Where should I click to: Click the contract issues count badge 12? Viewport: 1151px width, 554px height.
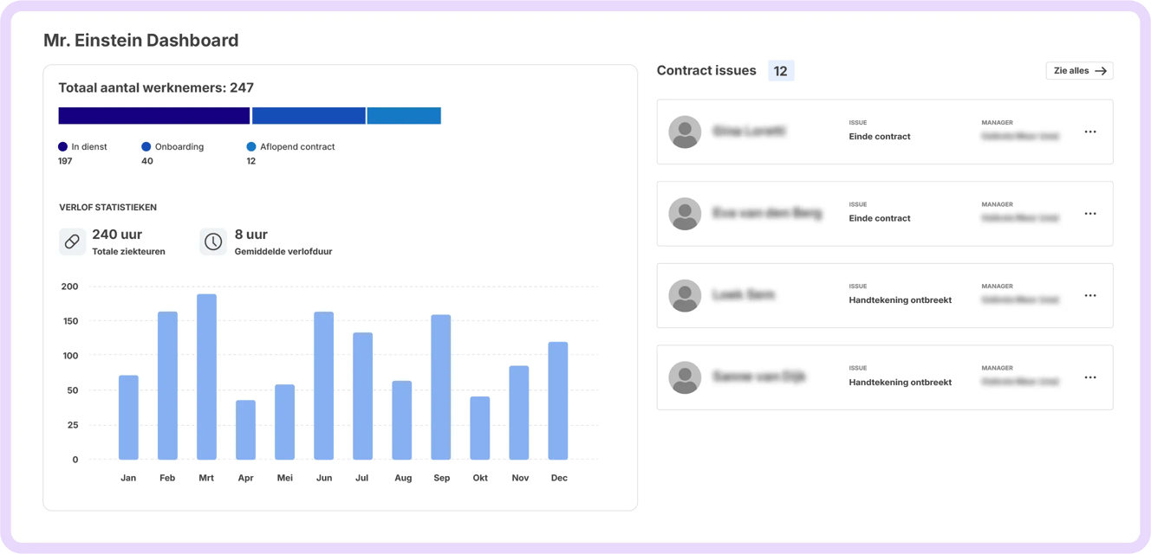pos(781,71)
